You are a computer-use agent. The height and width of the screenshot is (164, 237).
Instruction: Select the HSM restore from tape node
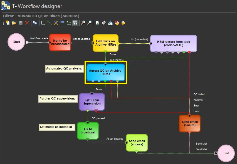pyautogui.click(x=173, y=43)
